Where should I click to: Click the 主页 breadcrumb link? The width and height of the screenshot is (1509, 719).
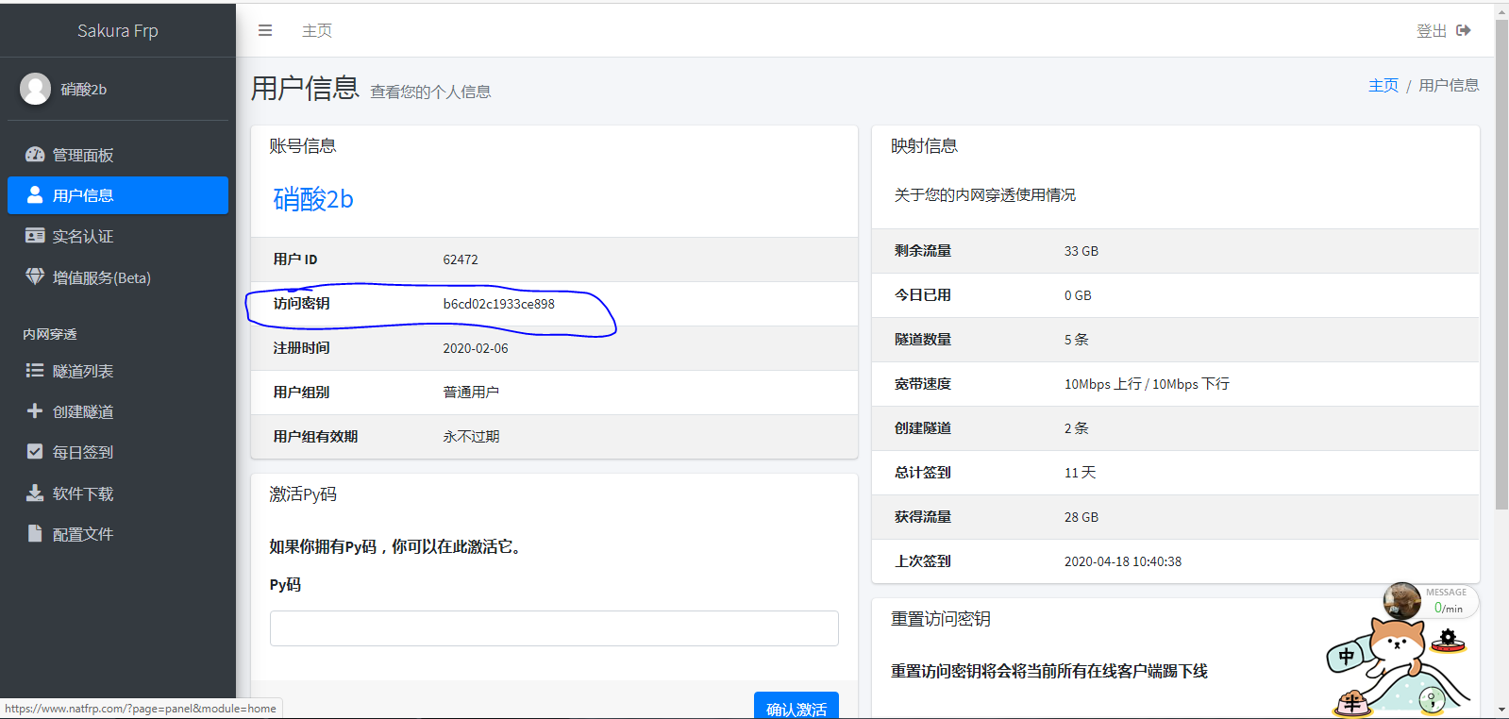point(1383,85)
